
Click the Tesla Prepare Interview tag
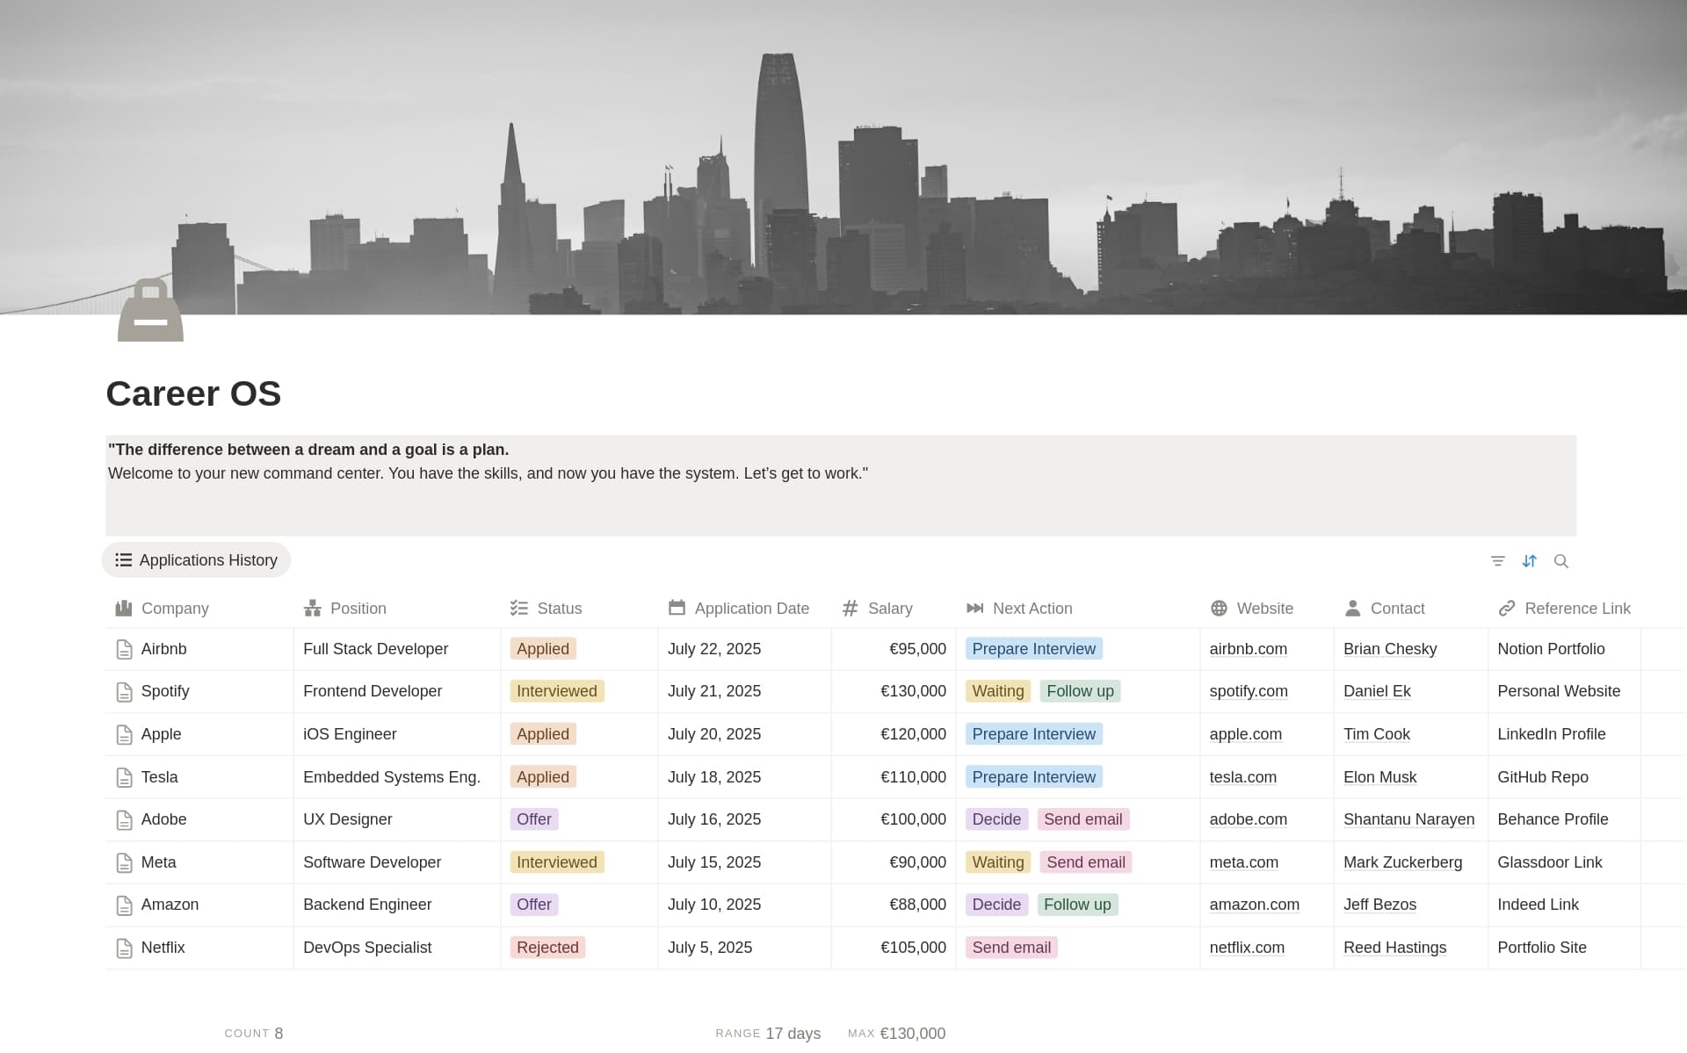pyautogui.click(x=1033, y=777)
